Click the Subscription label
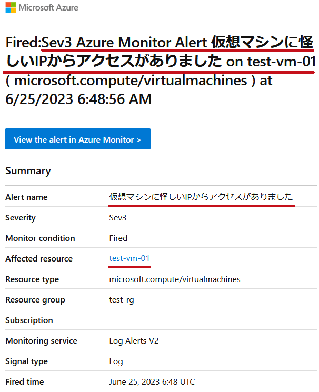319x392 pixels. (x=29, y=320)
